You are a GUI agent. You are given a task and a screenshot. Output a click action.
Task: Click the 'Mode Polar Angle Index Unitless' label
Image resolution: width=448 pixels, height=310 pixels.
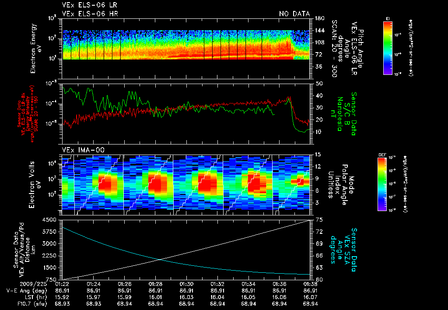341,184
